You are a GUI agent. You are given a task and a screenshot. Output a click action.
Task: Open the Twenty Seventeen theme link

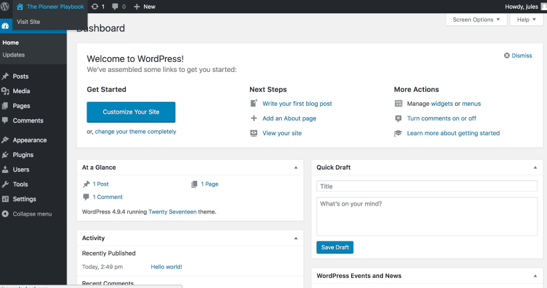pyautogui.click(x=173, y=212)
